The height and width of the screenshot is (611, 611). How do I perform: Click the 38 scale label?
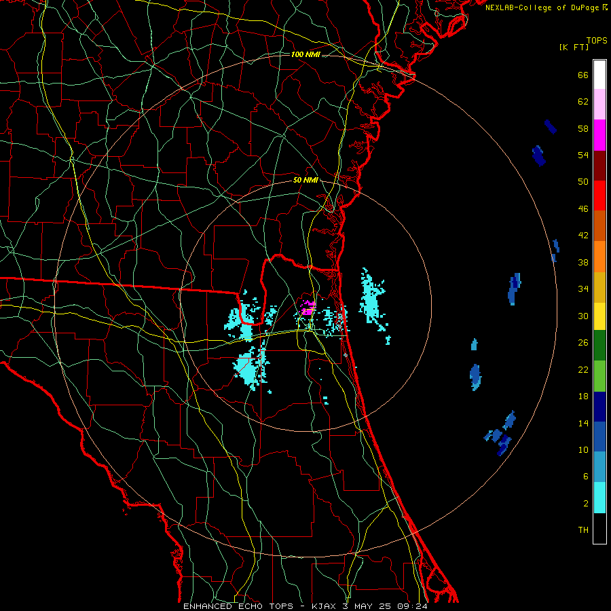(x=583, y=262)
